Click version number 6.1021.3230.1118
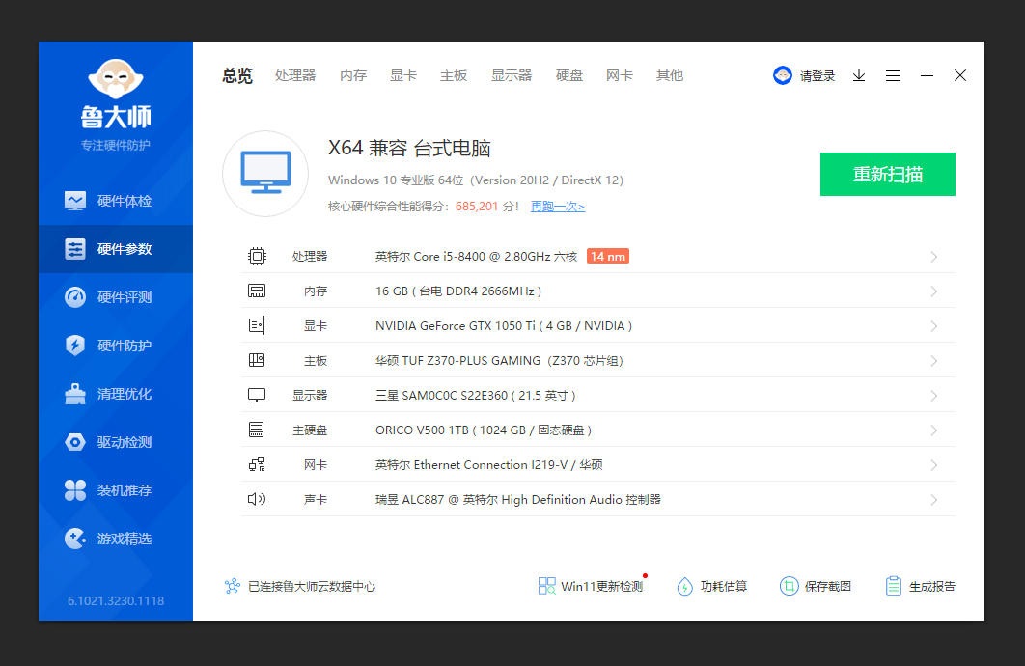1025x666 pixels. [116, 600]
